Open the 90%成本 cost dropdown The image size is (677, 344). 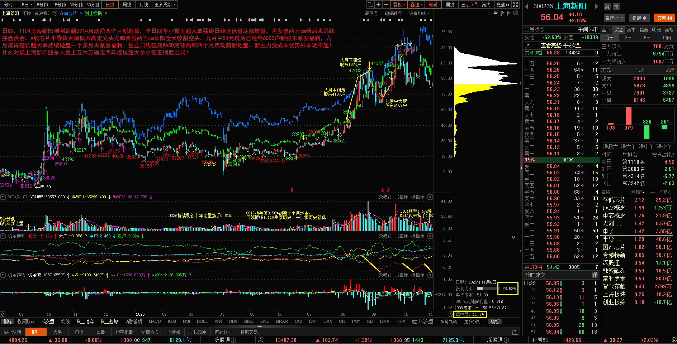coord(468,308)
